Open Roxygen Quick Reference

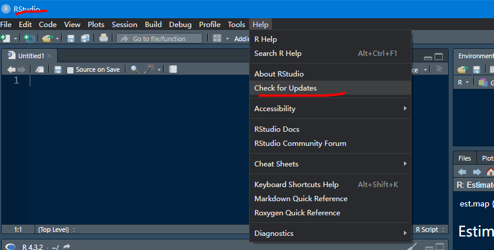coord(330,213)
